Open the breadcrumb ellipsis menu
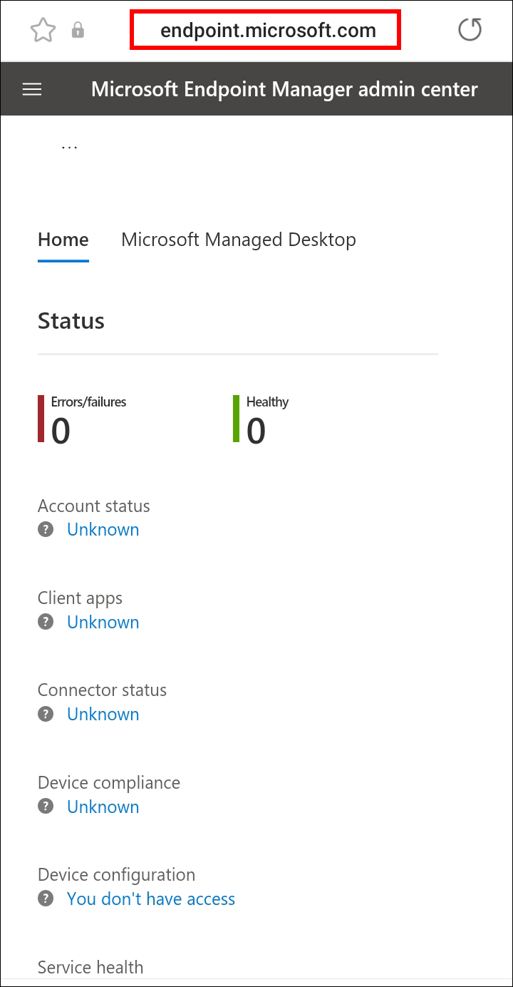The width and height of the screenshot is (513, 987). [x=69, y=146]
